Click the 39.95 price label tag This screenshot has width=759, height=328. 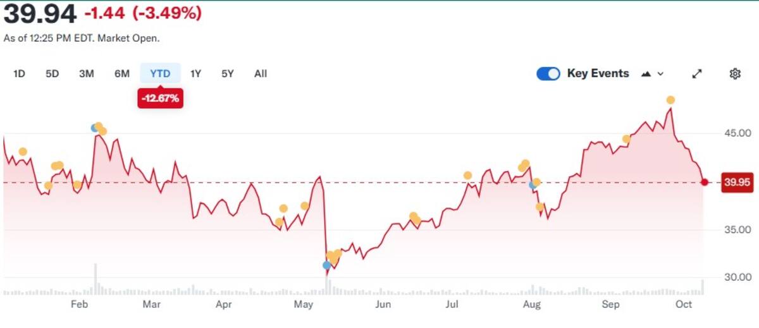737,183
